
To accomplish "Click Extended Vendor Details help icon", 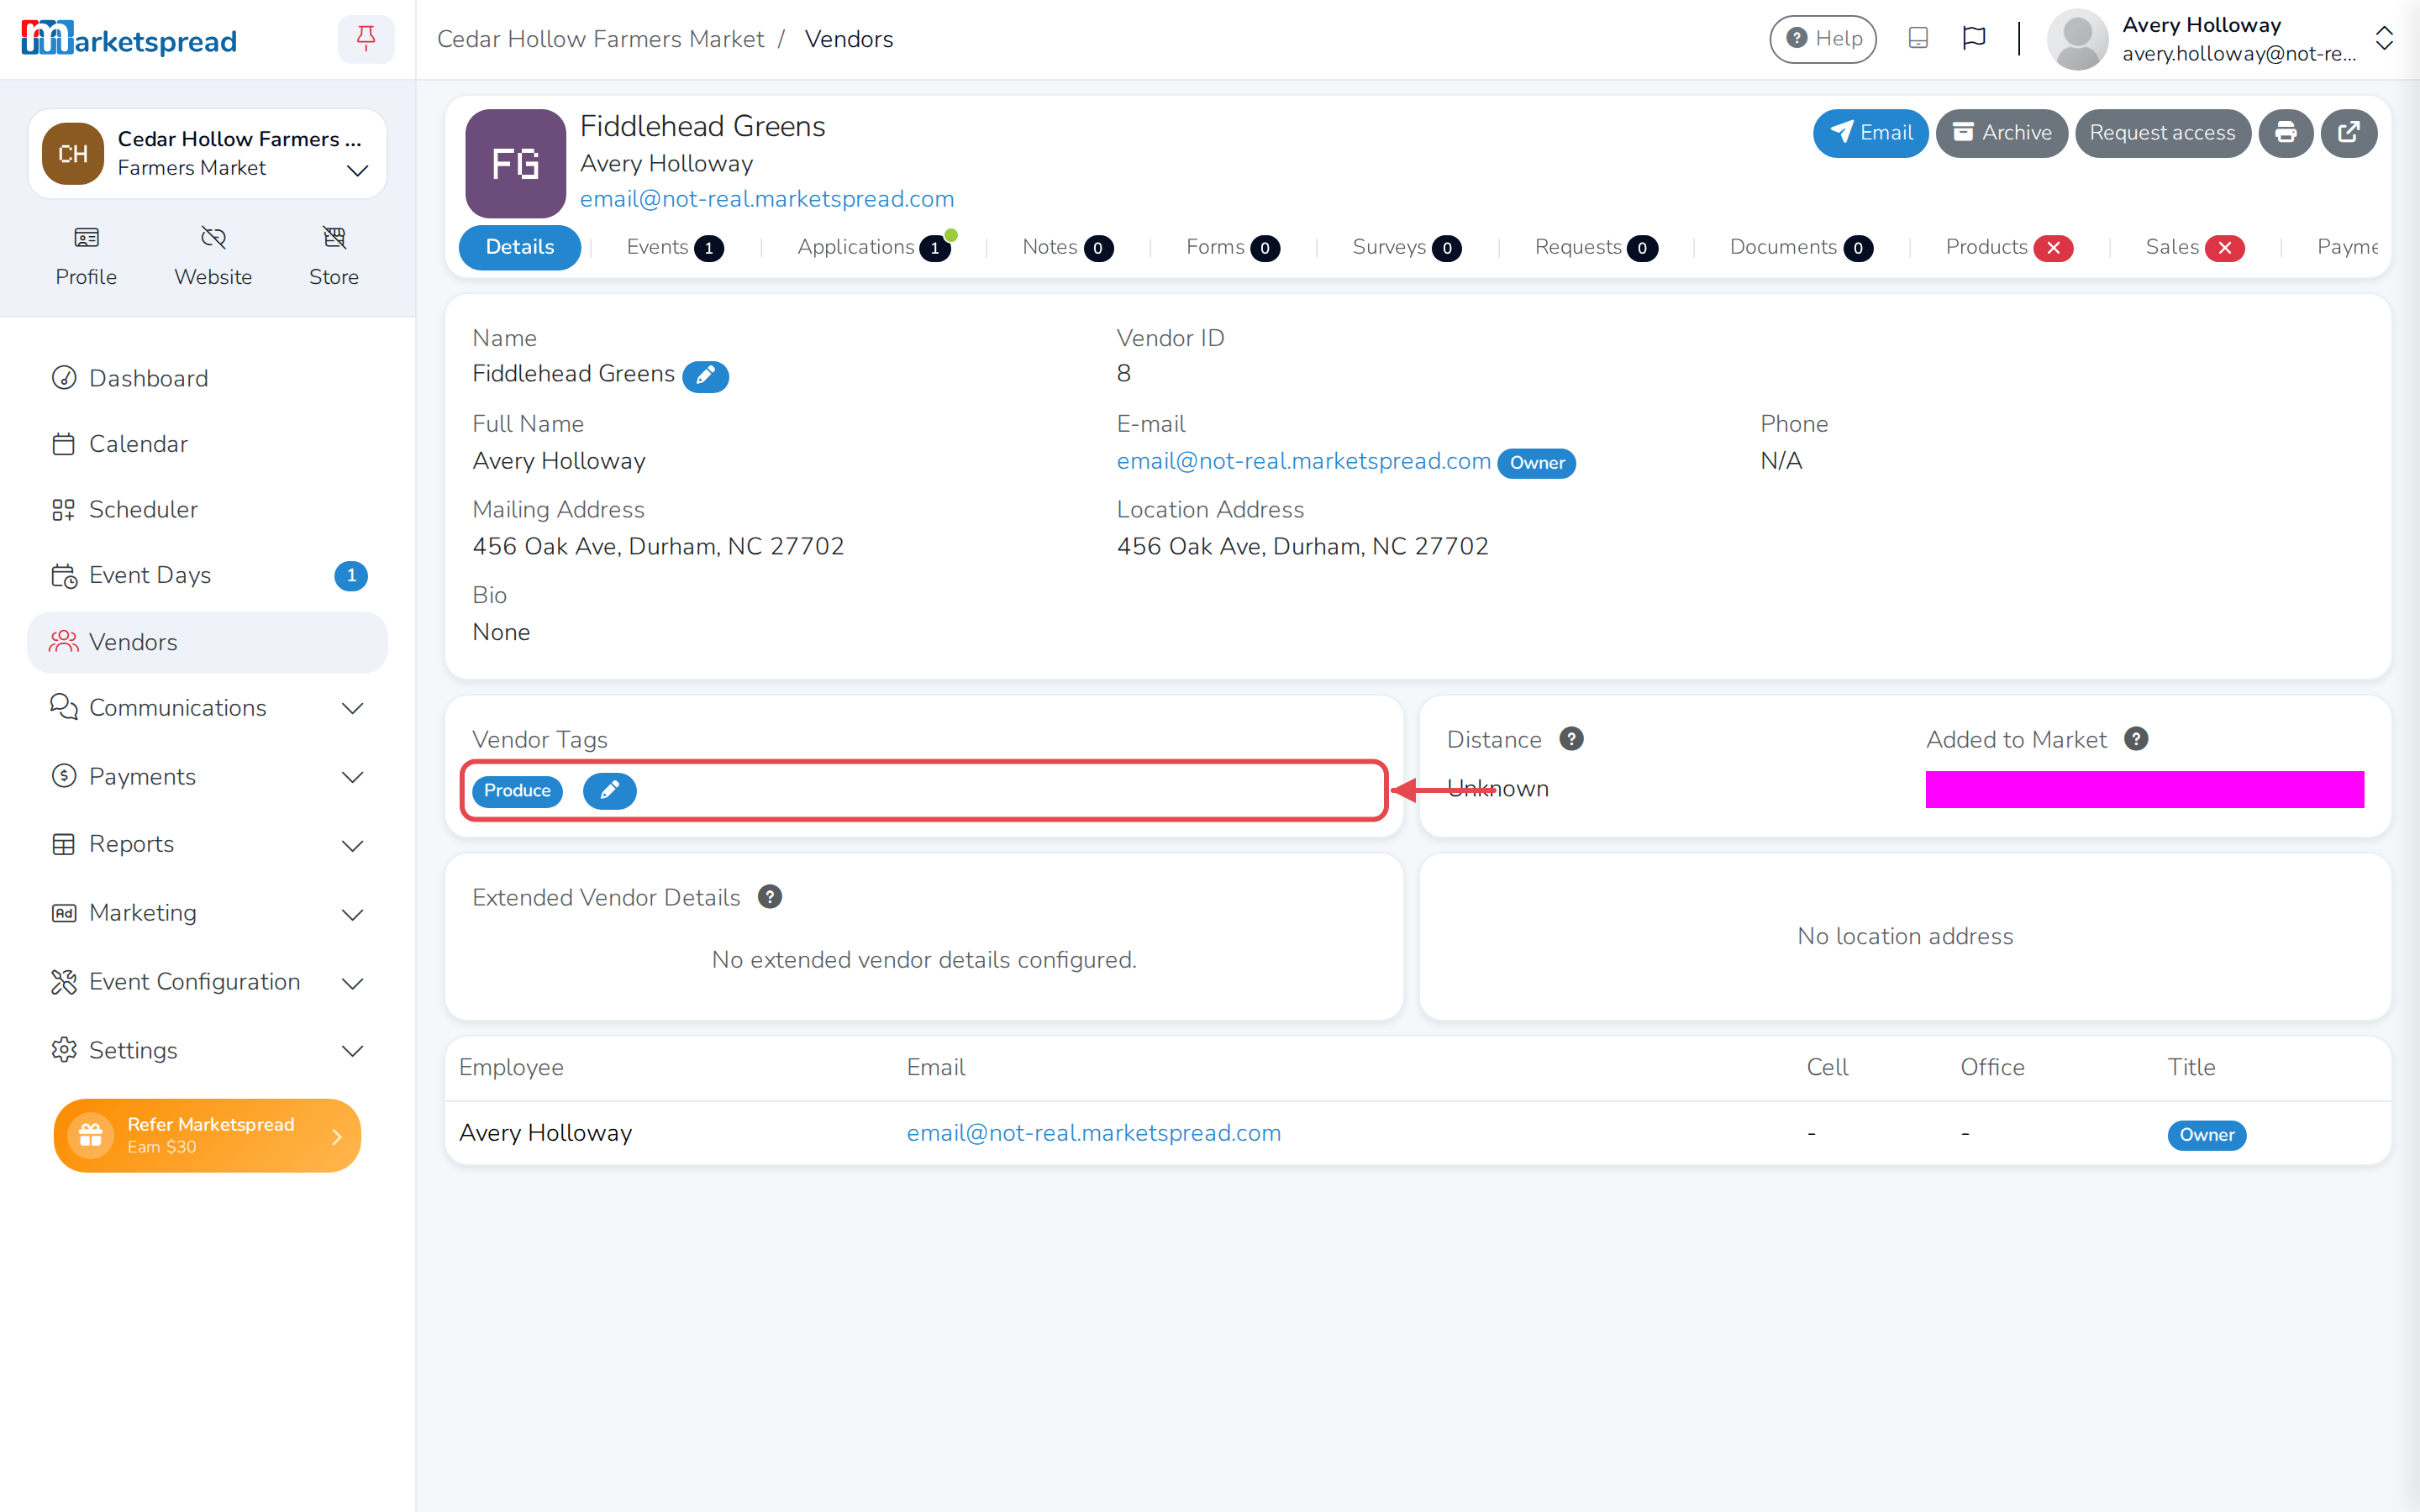I will (x=770, y=897).
